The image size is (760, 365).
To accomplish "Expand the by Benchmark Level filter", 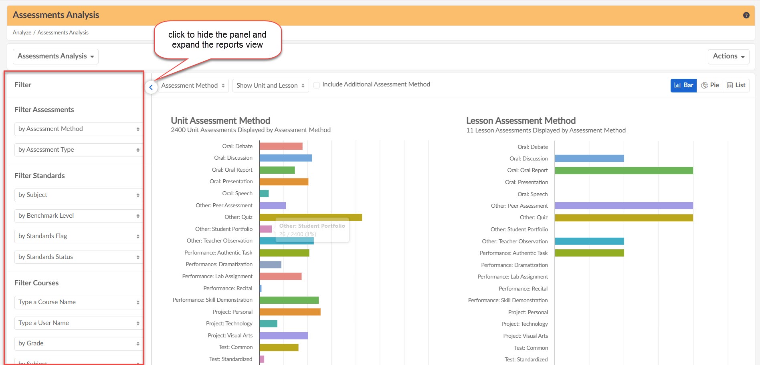I will 79,216.
